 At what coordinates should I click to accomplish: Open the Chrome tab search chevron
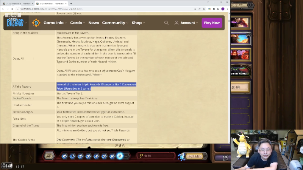pos(208,2)
